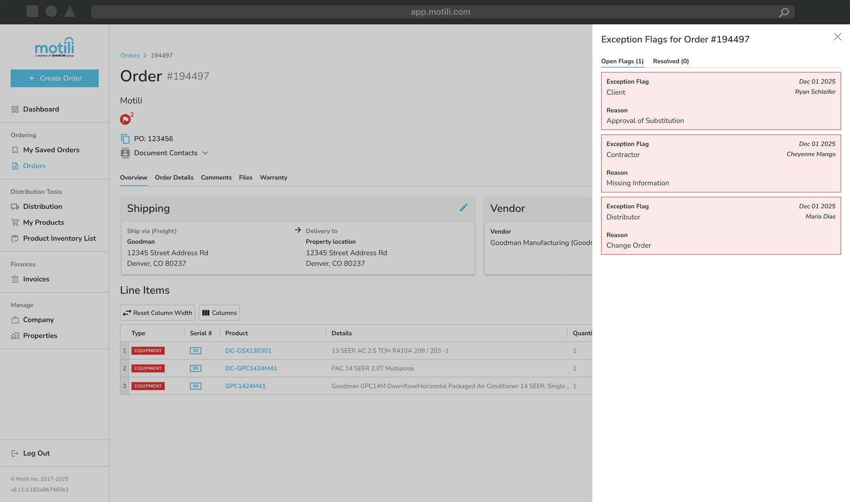
Task: Open Invoices using its sidebar icon
Action: point(15,279)
